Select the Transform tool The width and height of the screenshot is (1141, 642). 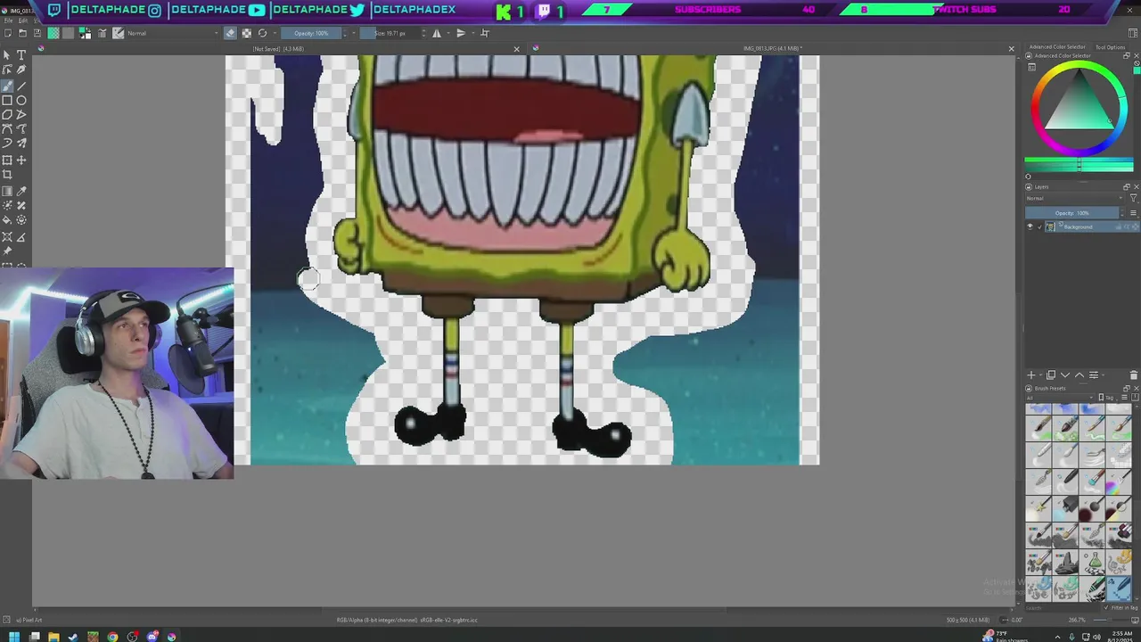click(x=7, y=160)
